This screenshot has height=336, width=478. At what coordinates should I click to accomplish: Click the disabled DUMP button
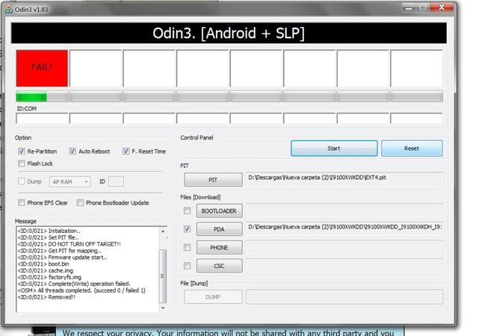(214, 297)
